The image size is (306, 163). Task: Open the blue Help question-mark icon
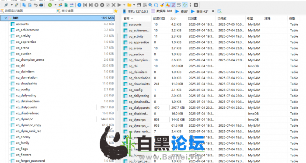(79, 5)
